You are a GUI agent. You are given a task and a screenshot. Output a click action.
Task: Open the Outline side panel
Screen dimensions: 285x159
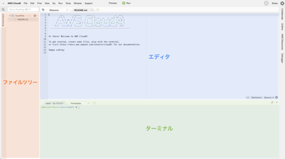[282, 27]
